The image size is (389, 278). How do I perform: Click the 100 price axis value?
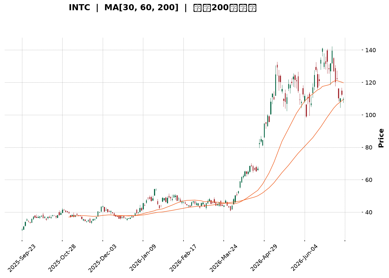coord(370,115)
